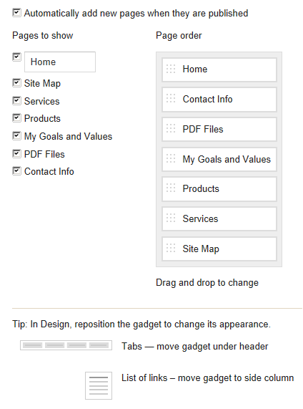Disable the Products page checkbox
Screen dimensions: 303x409
16,118
